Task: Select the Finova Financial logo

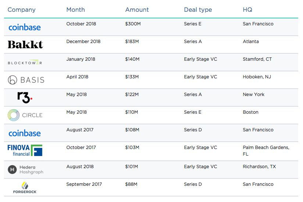Action: (x=25, y=150)
